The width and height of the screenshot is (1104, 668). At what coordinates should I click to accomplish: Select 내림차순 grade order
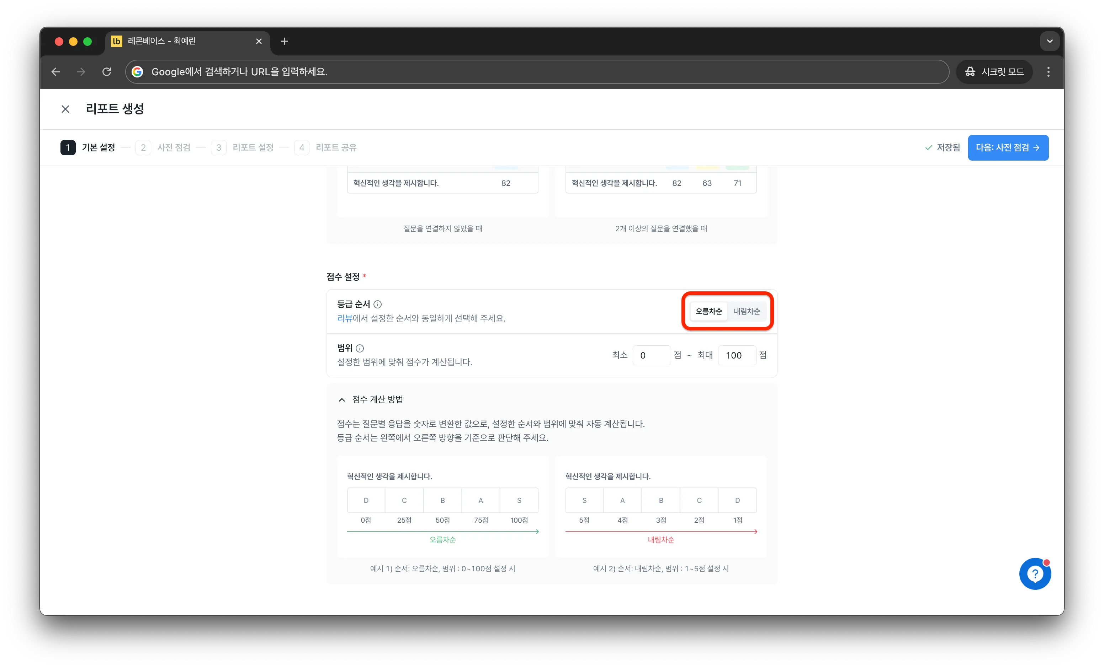point(747,311)
